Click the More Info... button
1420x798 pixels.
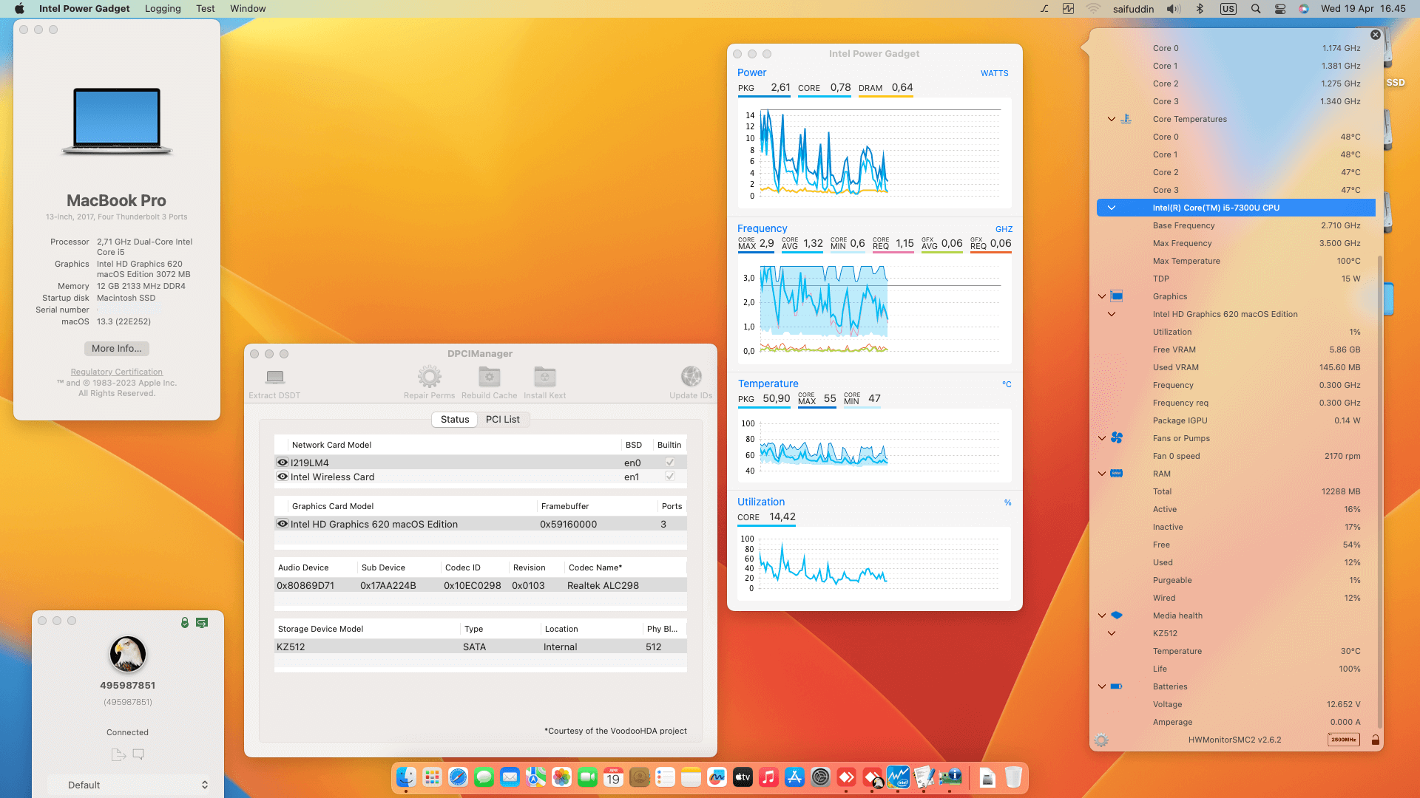(x=116, y=349)
